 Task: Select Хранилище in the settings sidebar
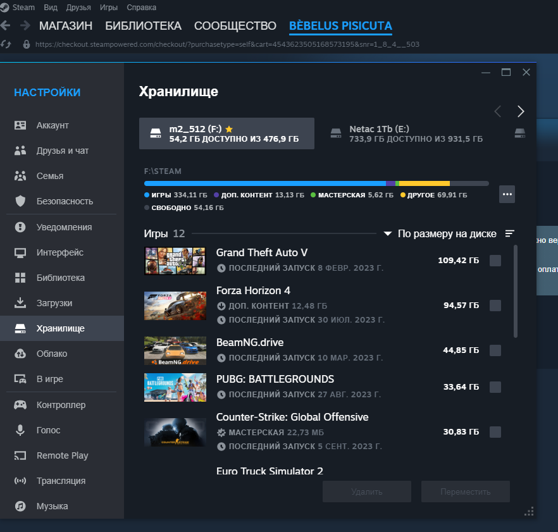pos(62,328)
